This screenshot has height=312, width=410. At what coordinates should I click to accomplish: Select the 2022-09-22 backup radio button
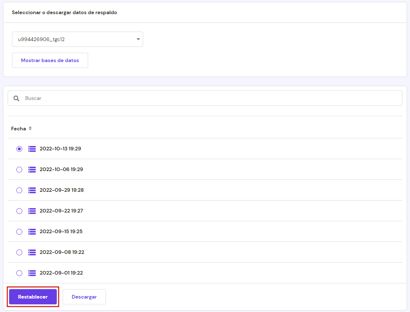[19, 211]
